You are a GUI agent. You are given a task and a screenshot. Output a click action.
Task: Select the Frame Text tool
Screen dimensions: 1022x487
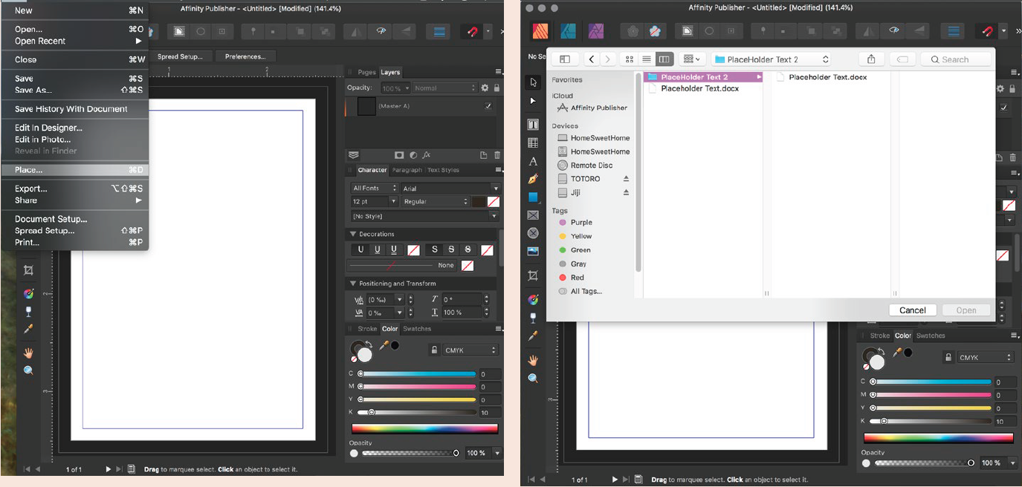coord(533,125)
